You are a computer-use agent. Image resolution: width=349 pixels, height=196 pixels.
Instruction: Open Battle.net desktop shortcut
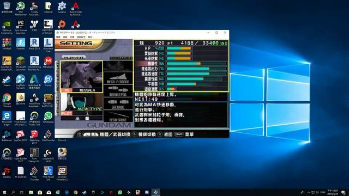click(x=7, y=136)
